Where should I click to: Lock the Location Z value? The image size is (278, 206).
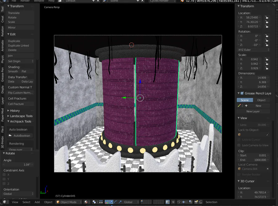[267, 26]
